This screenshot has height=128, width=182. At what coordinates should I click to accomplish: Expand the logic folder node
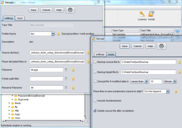click(x=9, y=114)
